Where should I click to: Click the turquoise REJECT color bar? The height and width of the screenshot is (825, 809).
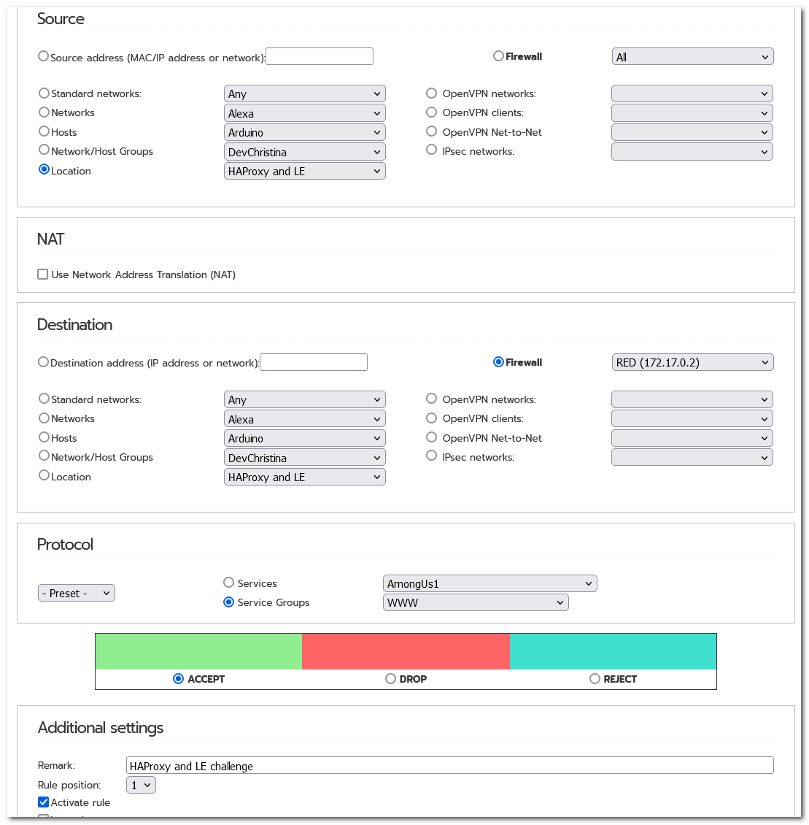(613, 651)
